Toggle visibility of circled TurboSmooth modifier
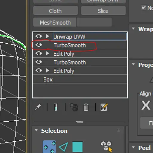This screenshot has width=153, height=153. click(x=39, y=45)
